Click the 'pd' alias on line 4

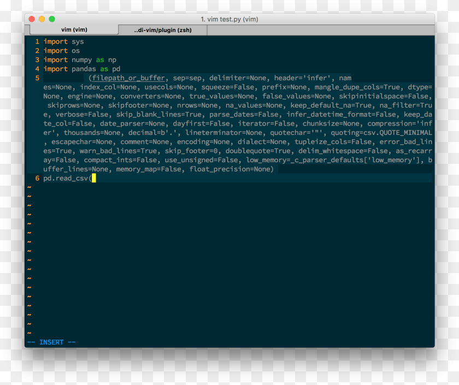116,69
